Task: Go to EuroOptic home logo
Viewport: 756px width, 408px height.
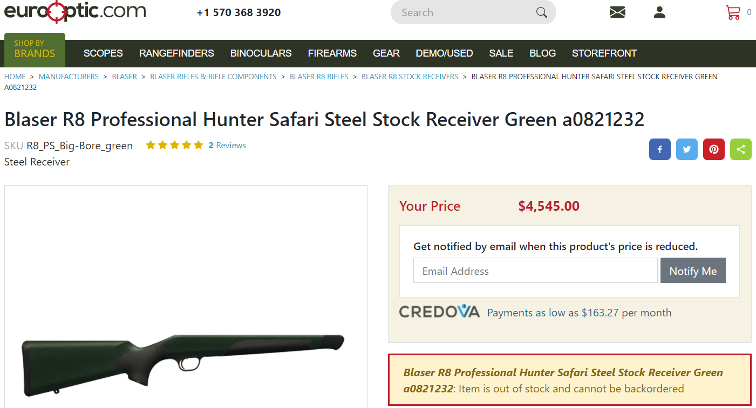Action: [75, 11]
